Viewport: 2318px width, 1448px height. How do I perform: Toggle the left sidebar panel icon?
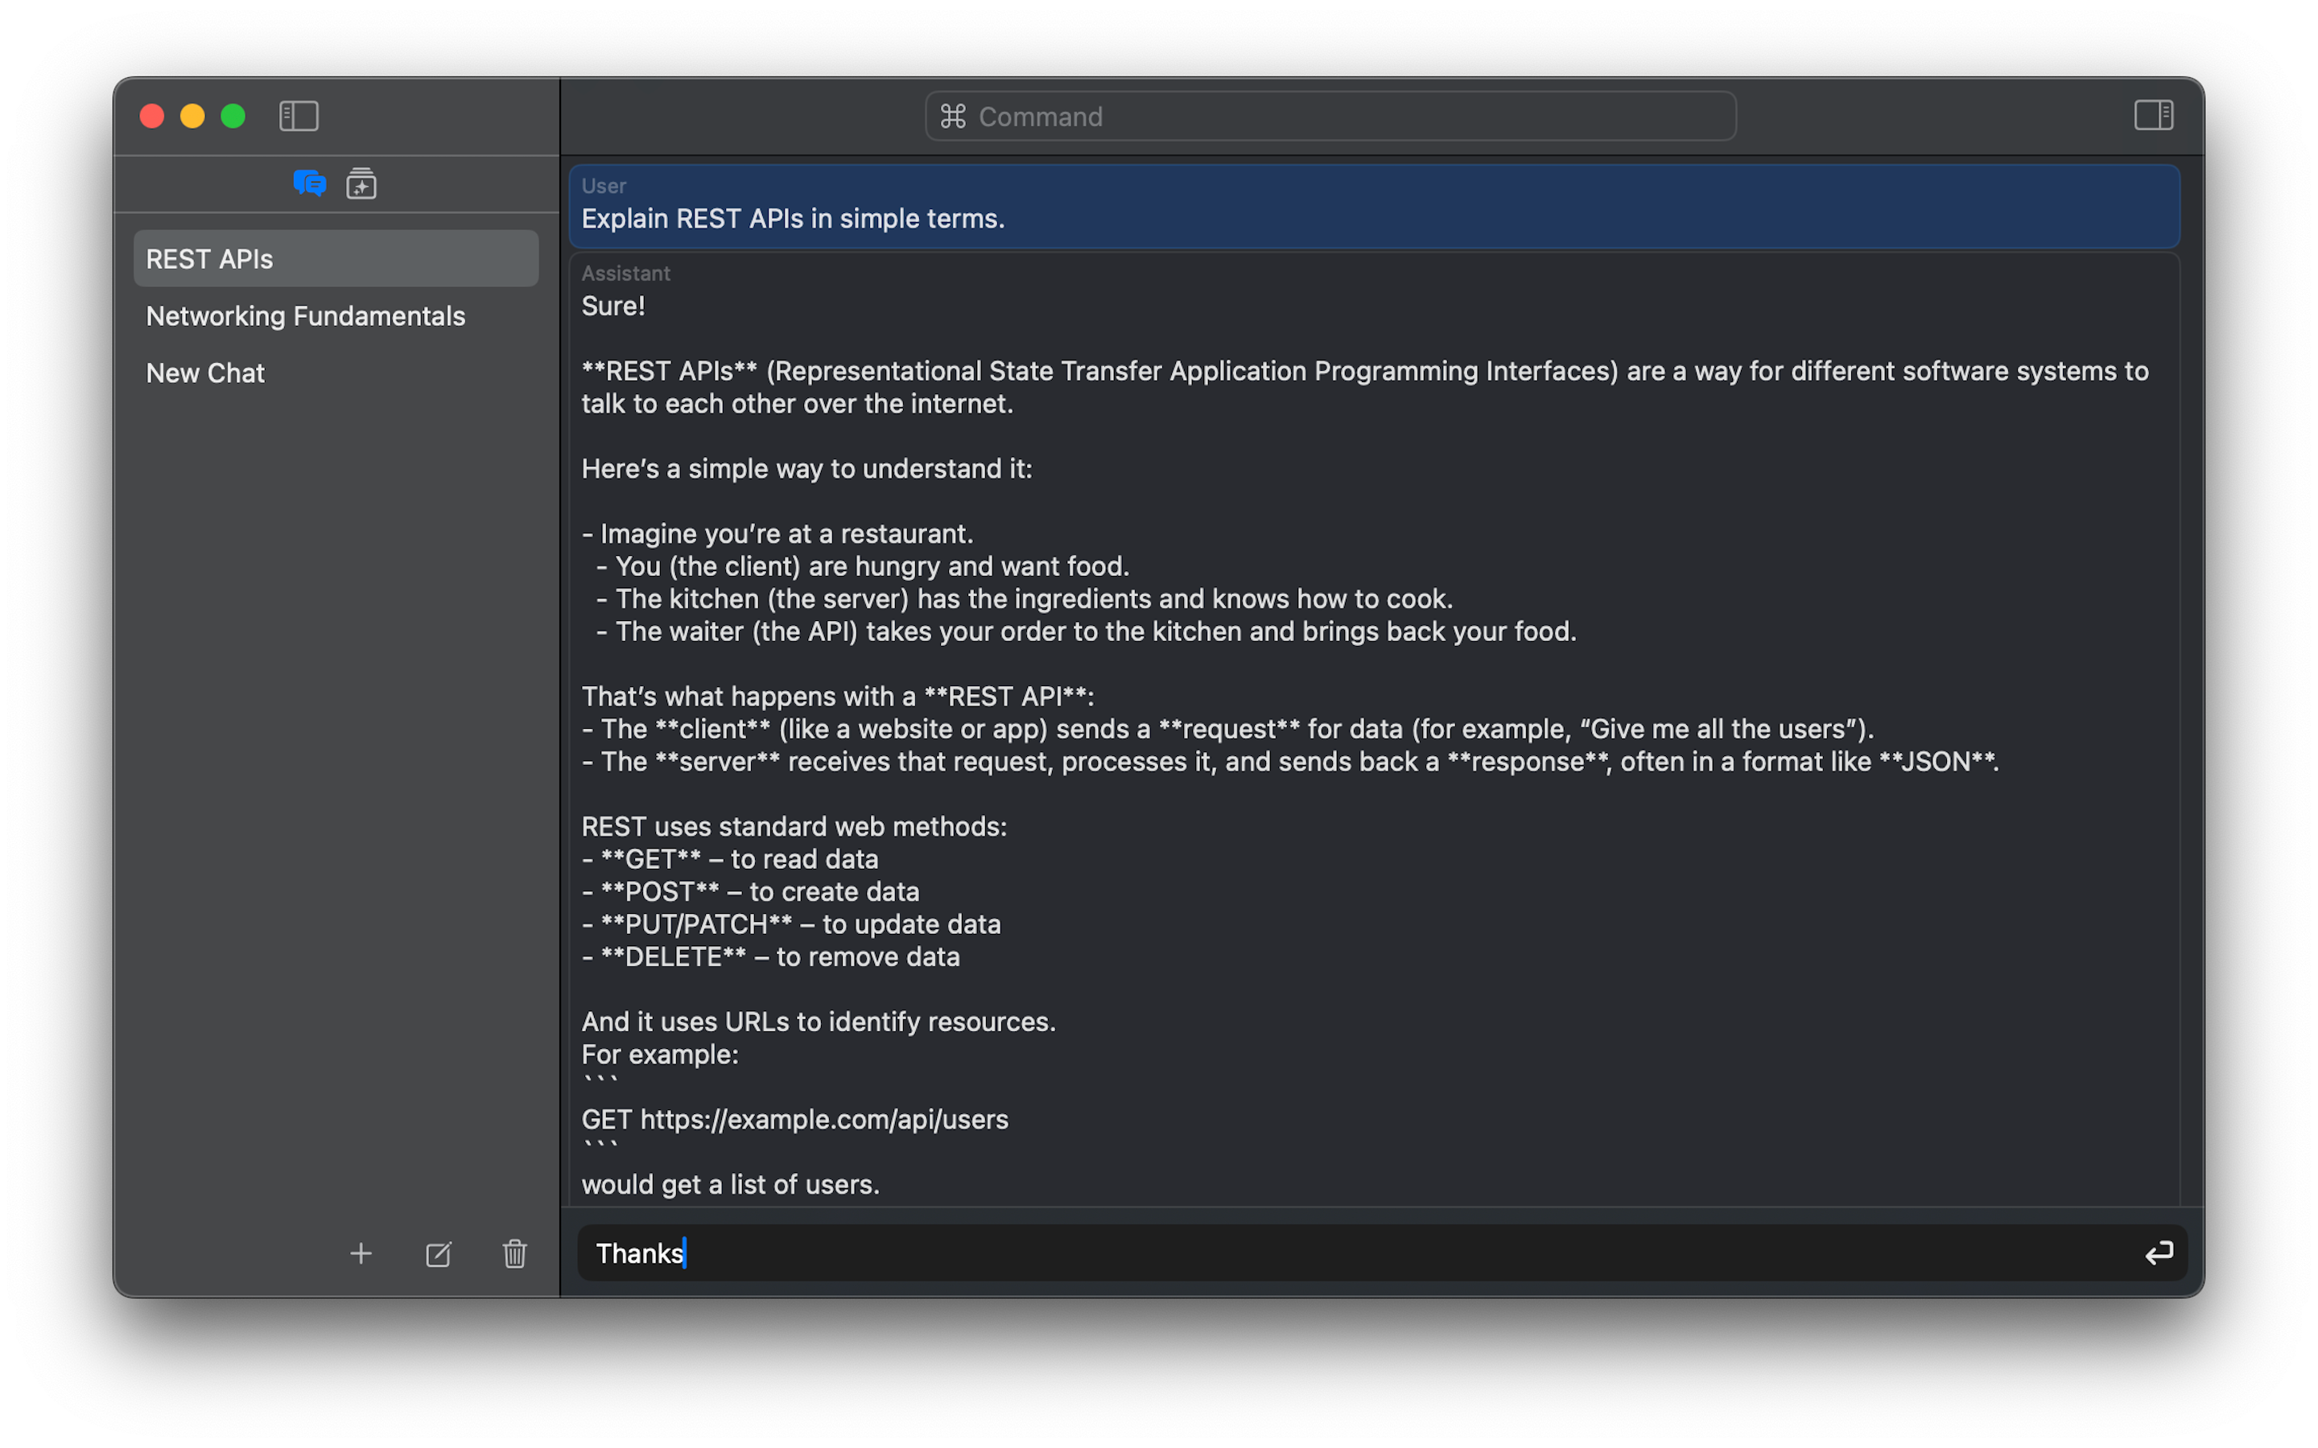(x=299, y=116)
